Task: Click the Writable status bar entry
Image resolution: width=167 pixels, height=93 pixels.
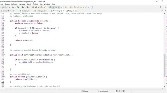Action: click(85, 91)
